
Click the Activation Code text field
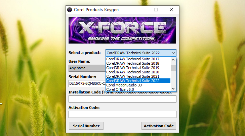point(122,115)
